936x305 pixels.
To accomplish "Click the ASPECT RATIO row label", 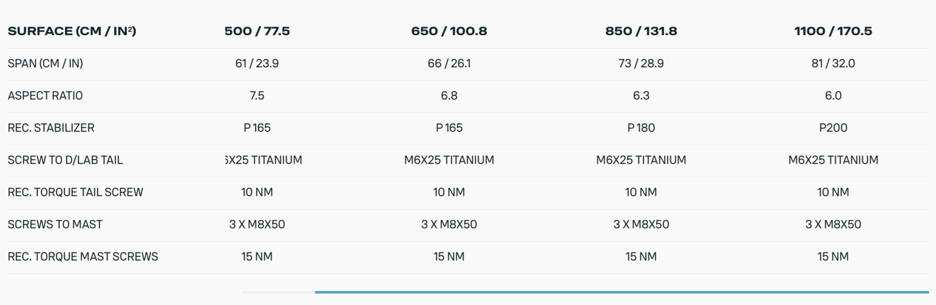I will (x=45, y=95).
